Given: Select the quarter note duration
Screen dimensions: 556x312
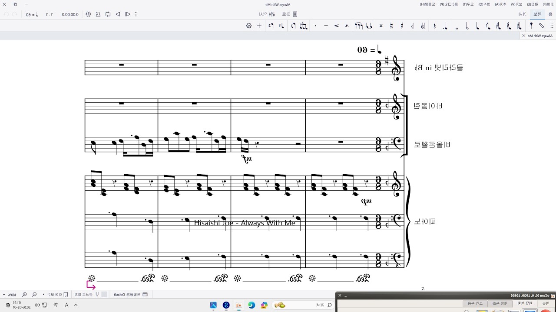Looking at the screenshot, I should coord(478,26).
